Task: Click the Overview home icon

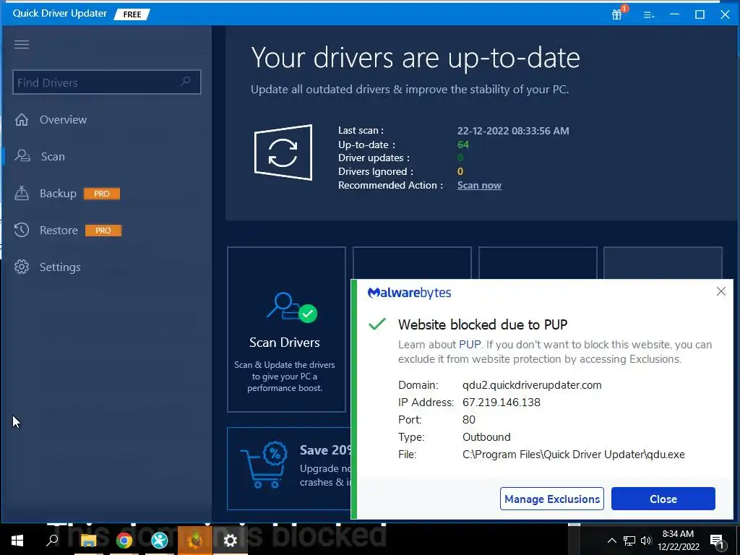Action: 22,119
